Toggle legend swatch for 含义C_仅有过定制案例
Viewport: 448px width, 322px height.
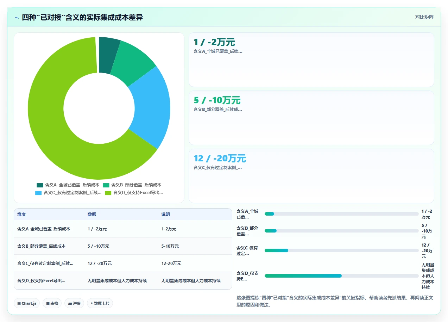38,193
